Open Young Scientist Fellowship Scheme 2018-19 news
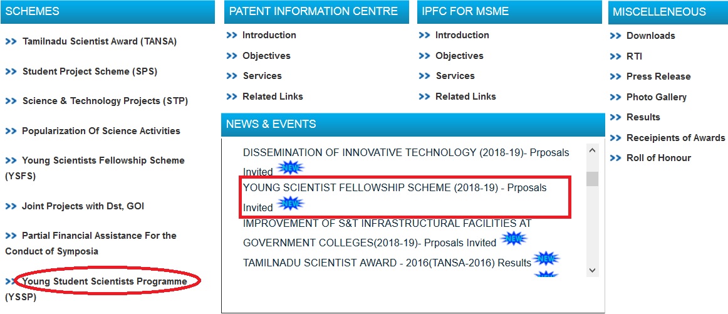The width and height of the screenshot is (728, 314). tap(395, 188)
